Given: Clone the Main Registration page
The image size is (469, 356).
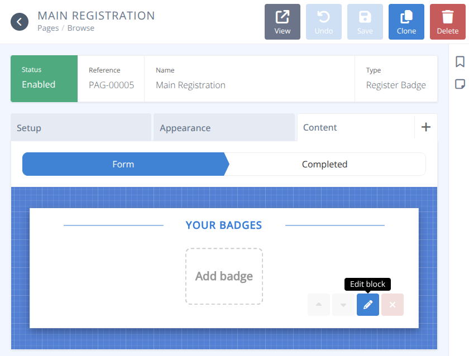Looking at the screenshot, I should point(406,22).
